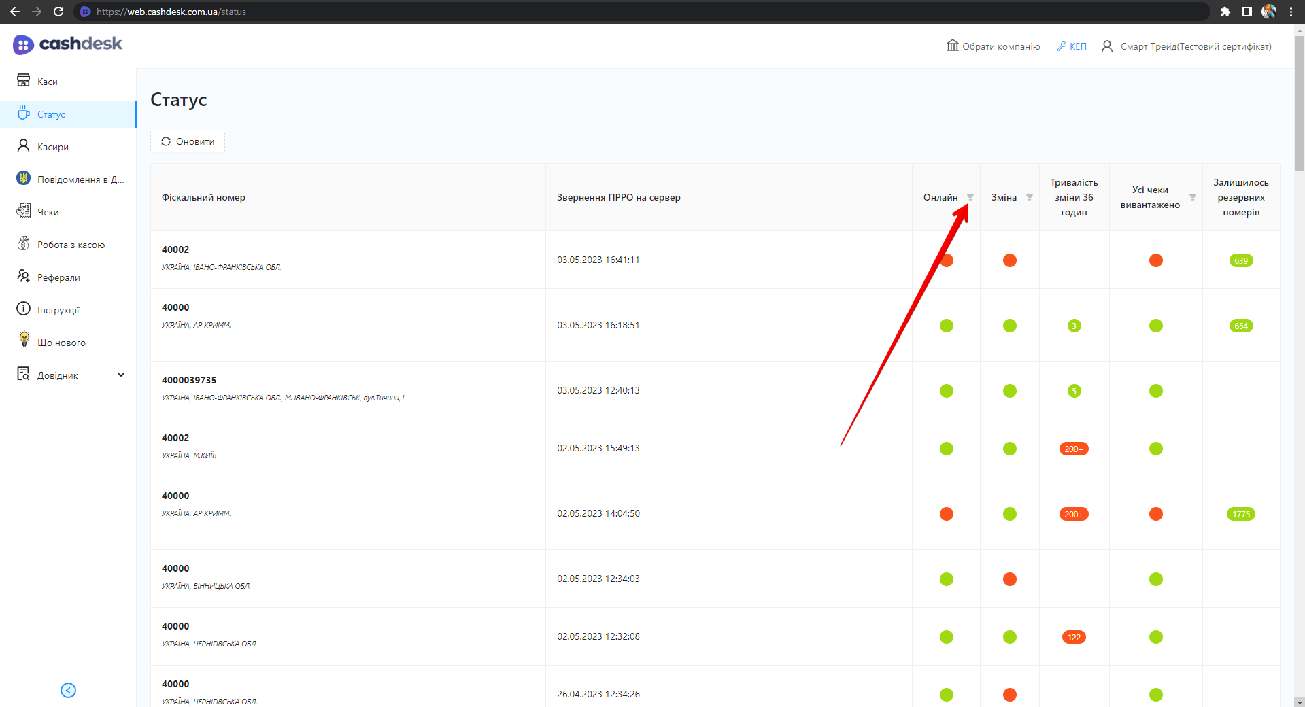Open the КЕП key link
Viewport: 1305px width, 707px height.
[x=1072, y=46]
